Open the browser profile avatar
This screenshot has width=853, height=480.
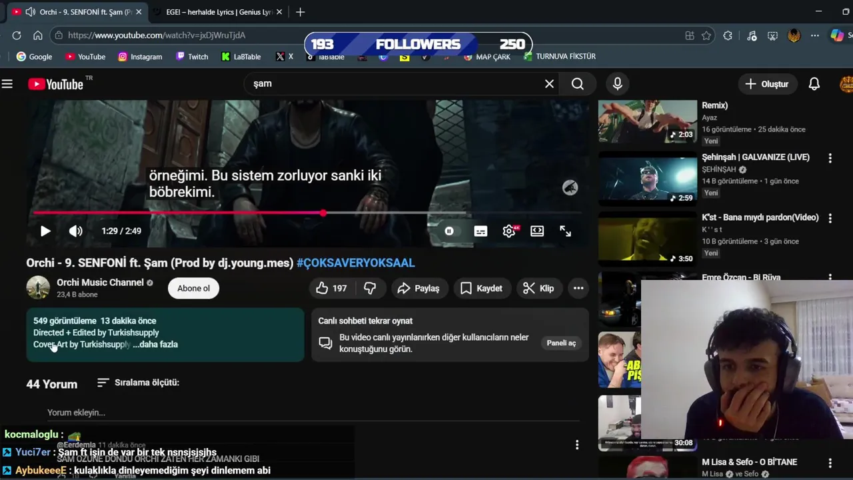tap(794, 35)
